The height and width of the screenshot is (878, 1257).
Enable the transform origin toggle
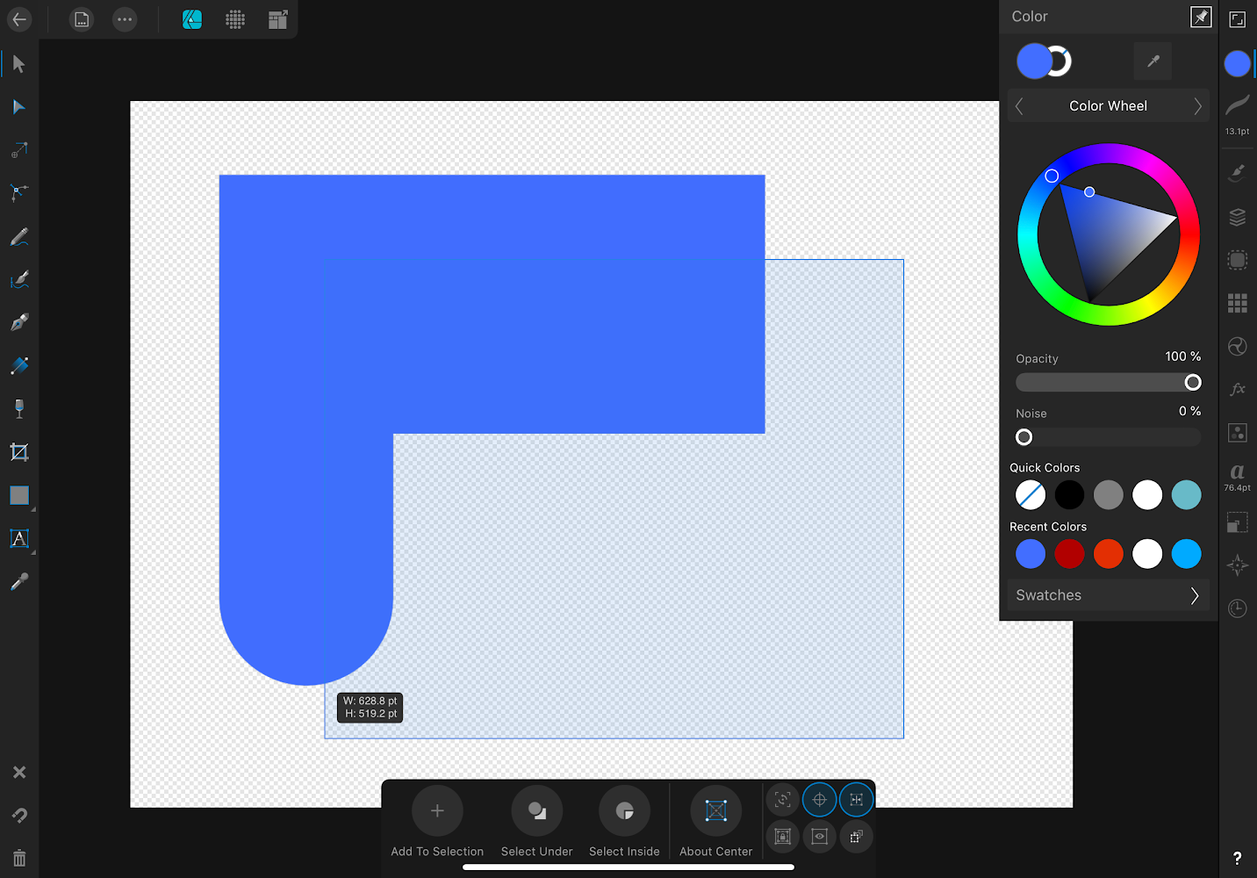point(819,799)
